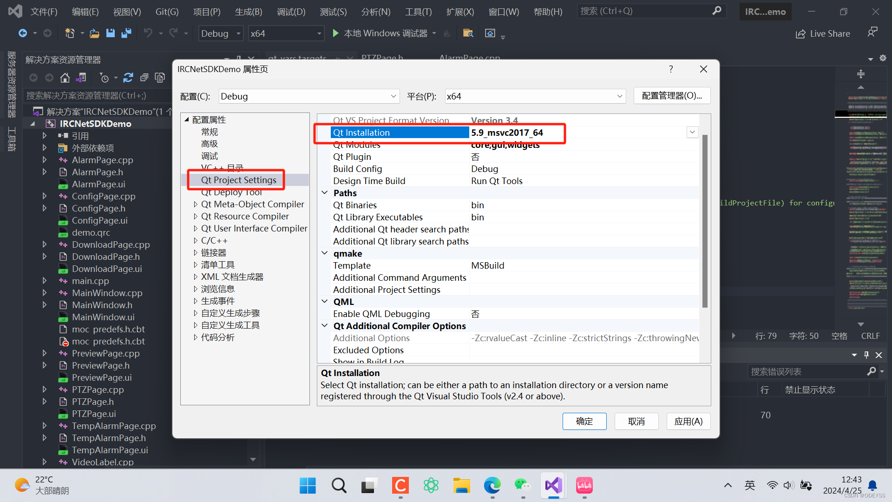Screen dimensions: 892x502
Task: Select the Qt Plugin property row
Action: pyautogui.click(x=515, y=157)
